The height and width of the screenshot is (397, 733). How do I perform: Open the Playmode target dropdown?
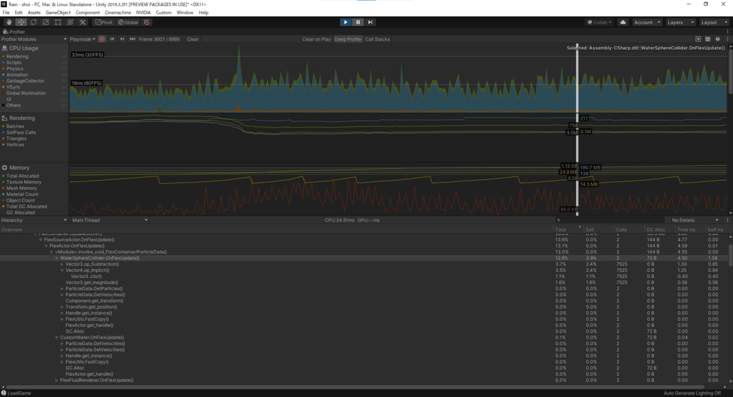[82, 39]
